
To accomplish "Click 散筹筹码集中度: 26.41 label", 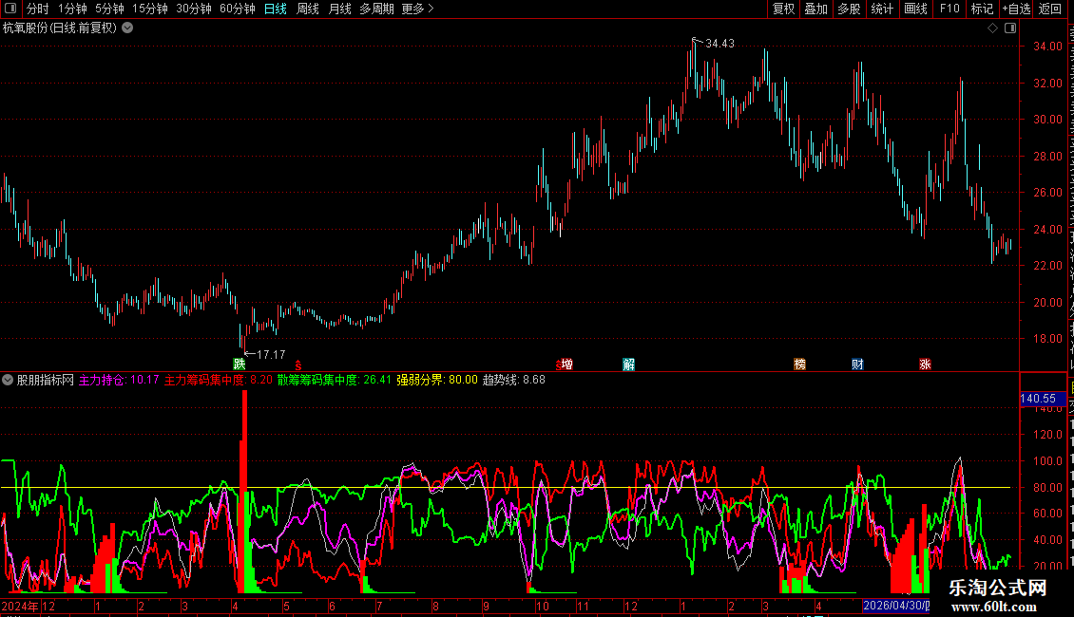I will [335, 380].
